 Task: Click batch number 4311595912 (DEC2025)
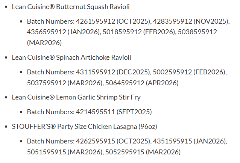(x=113, y=72)
